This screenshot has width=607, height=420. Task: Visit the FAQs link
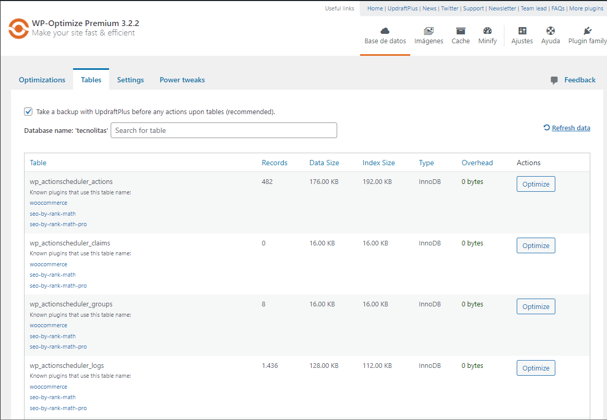tap(557, 8)
